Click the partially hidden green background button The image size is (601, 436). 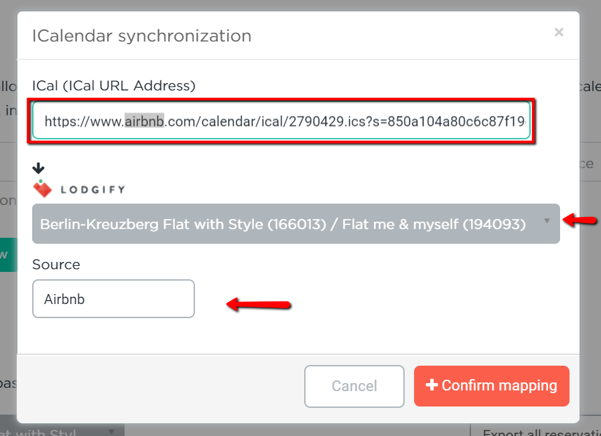click(x=9, y=255)
